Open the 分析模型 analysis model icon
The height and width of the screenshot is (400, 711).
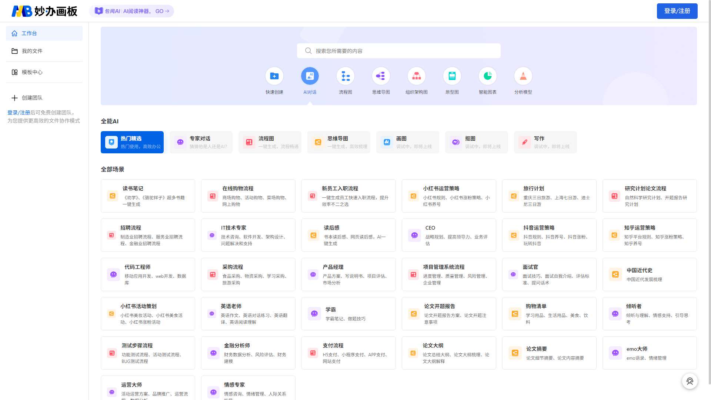tap(523, 76)
